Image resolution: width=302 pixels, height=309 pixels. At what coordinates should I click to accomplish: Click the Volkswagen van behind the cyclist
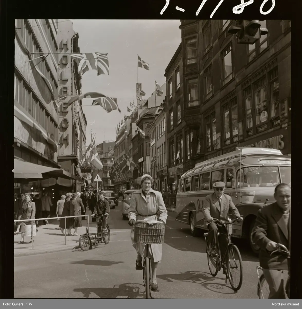128,203
